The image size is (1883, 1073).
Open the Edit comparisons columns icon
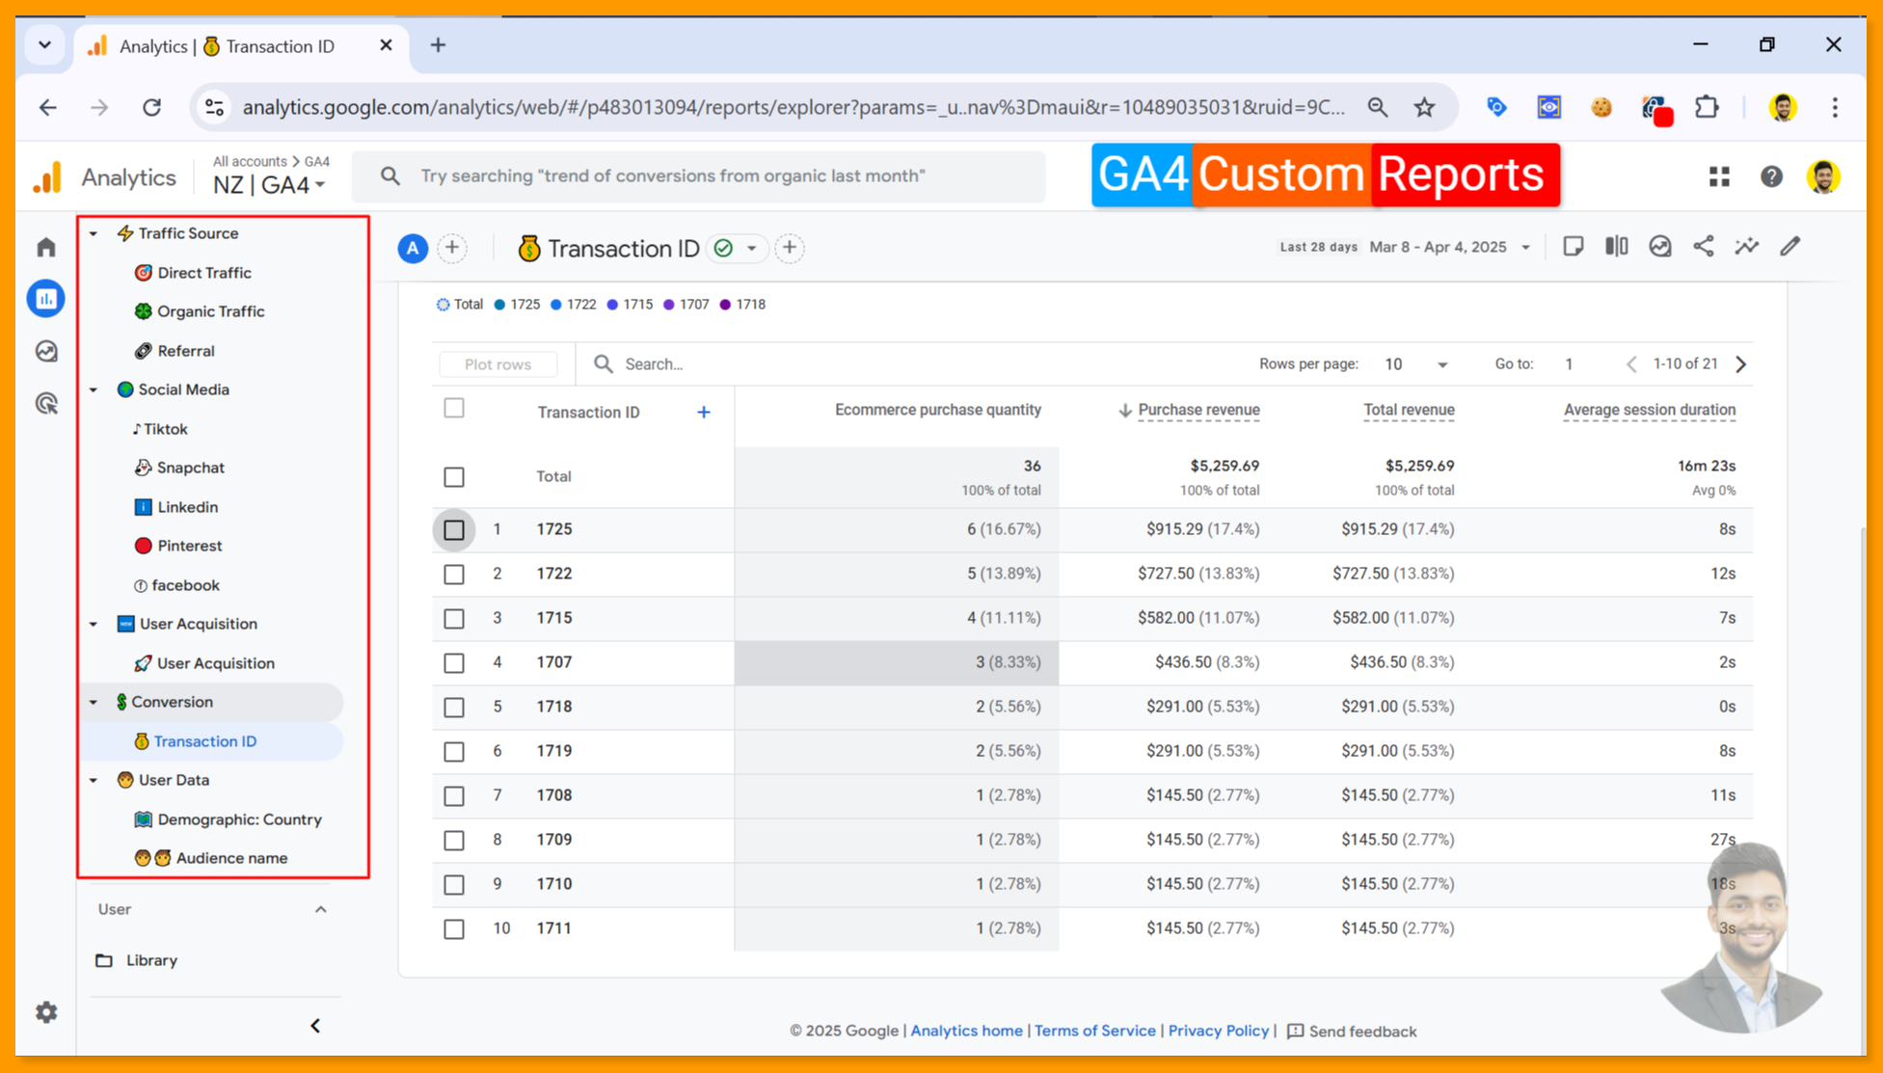pyautogui.click(x=1617, y=247)
